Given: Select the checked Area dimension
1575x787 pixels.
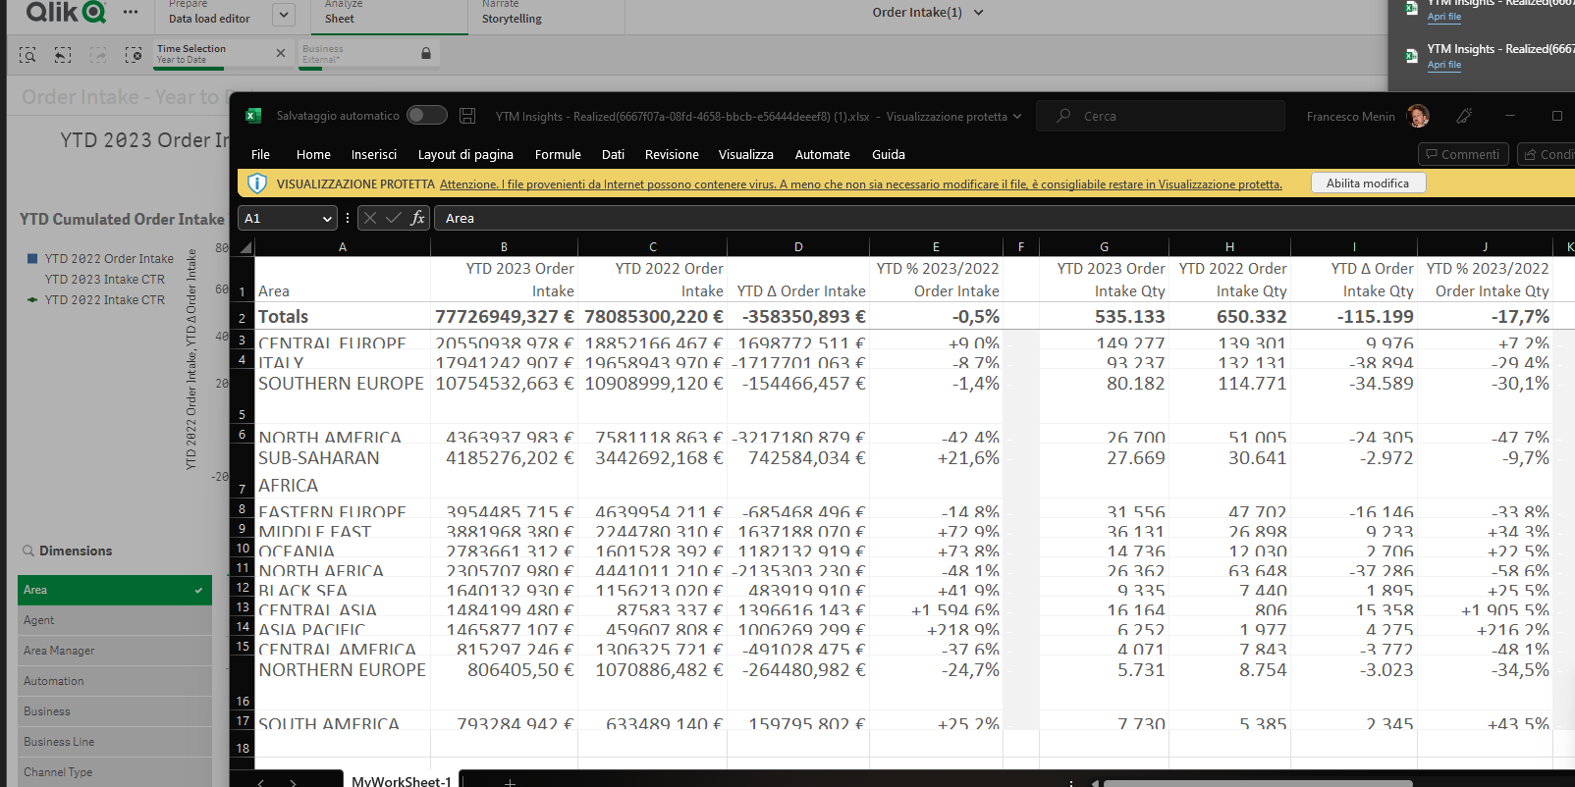Looking at the screenshot, I should tap(115, 590).
